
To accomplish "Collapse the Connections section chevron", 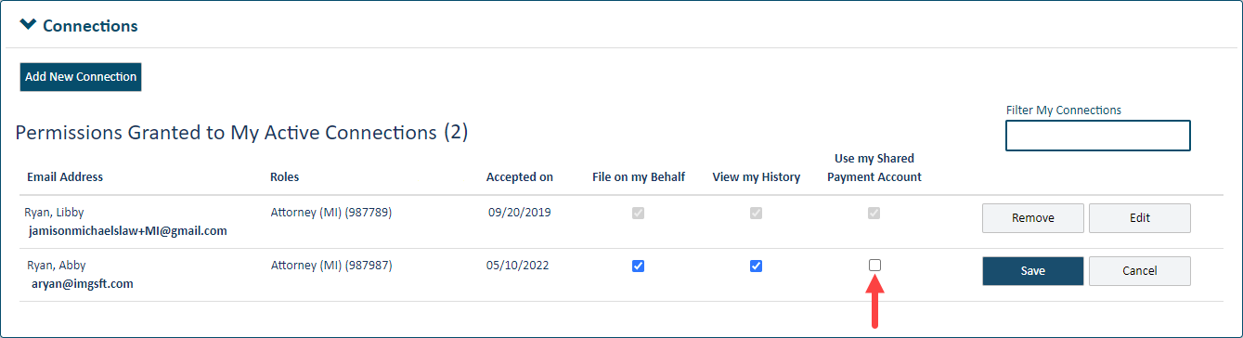I will pyautogui.click(x=28, y=25).
